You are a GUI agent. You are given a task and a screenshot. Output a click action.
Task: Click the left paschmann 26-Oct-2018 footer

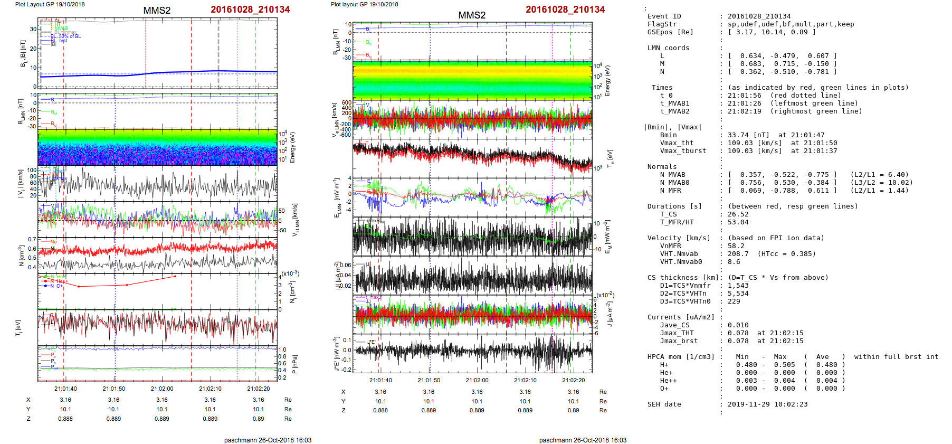click(x=268, y=440)
